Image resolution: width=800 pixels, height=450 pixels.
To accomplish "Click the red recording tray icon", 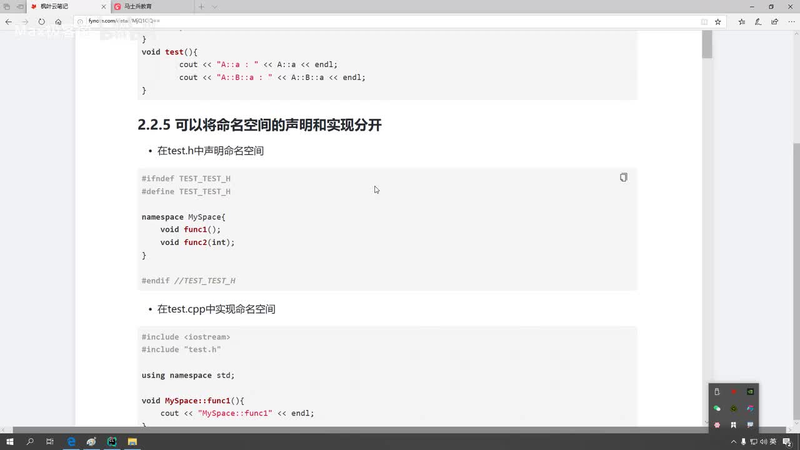I will click(x=734, y=392).
